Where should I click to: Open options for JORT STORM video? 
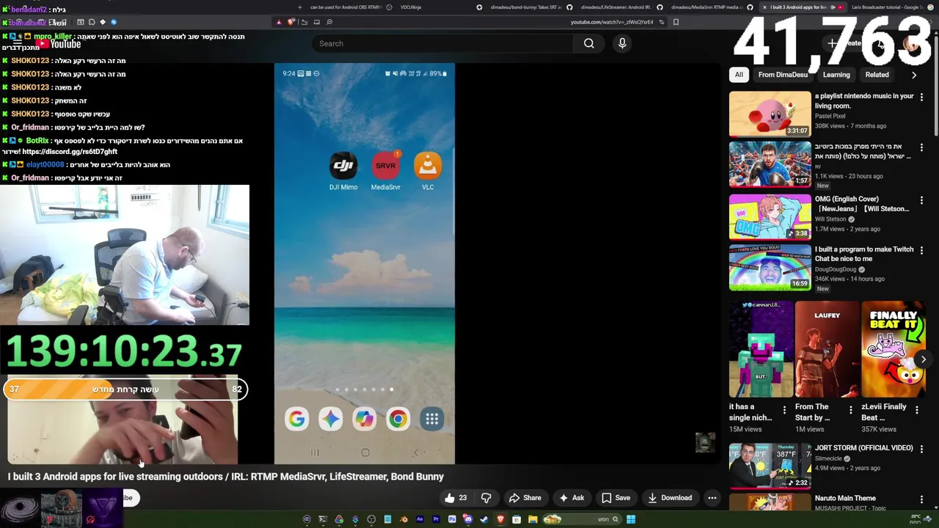(x=921, y=448)
